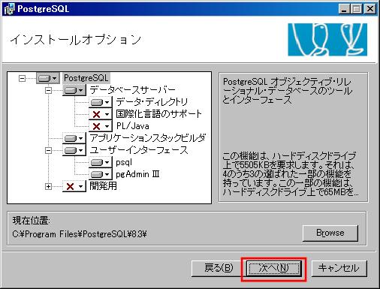This screenshot has width=380, height=289.
Task: Click the Browse button
Action: pyautogui.click(x=330, y=233)
